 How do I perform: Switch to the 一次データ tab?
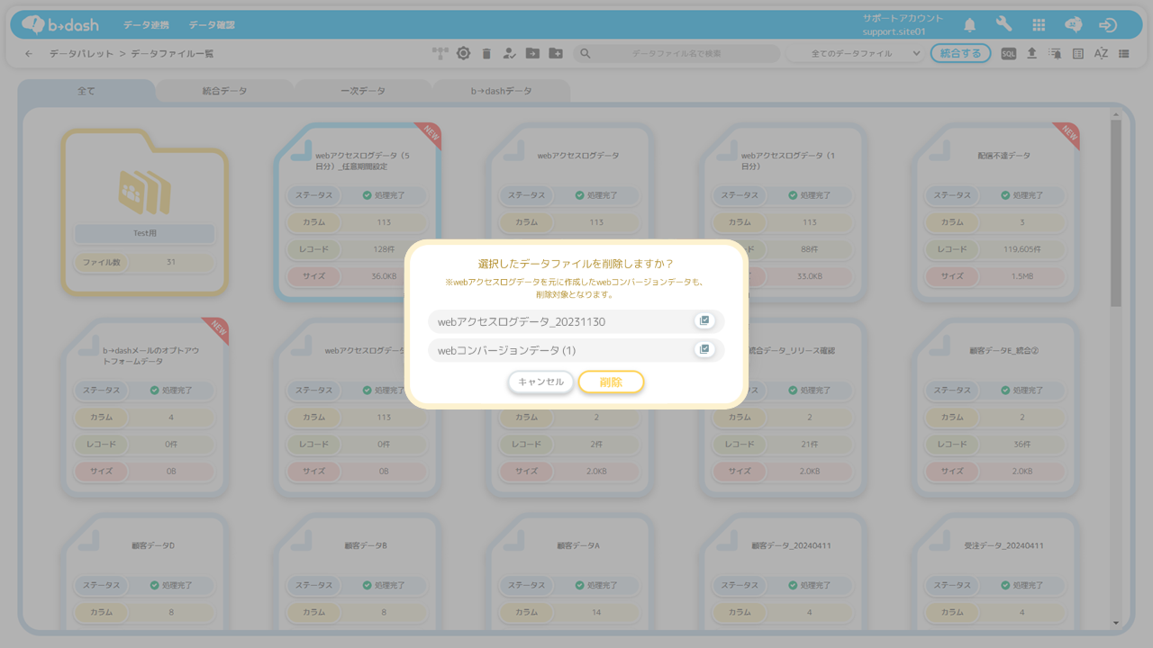363,91
